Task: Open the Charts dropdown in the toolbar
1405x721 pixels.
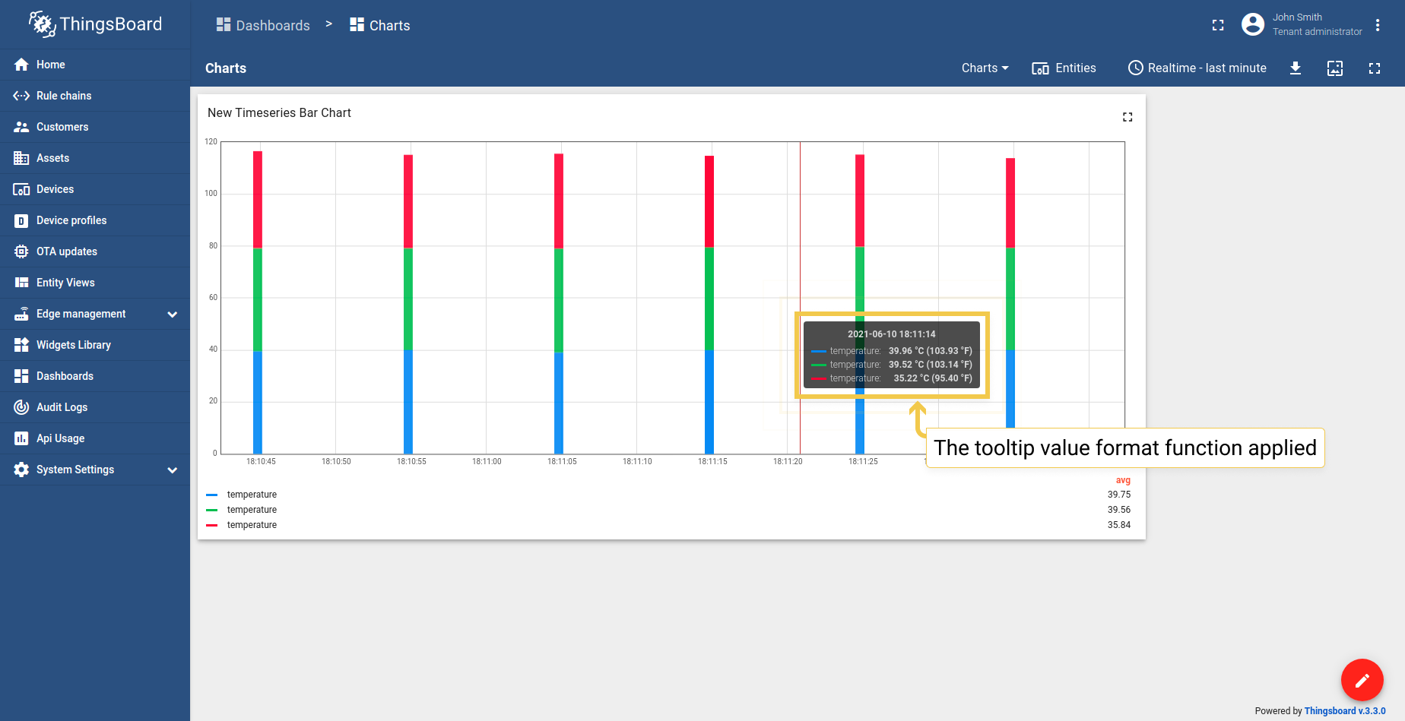Action: click(984, 68)
